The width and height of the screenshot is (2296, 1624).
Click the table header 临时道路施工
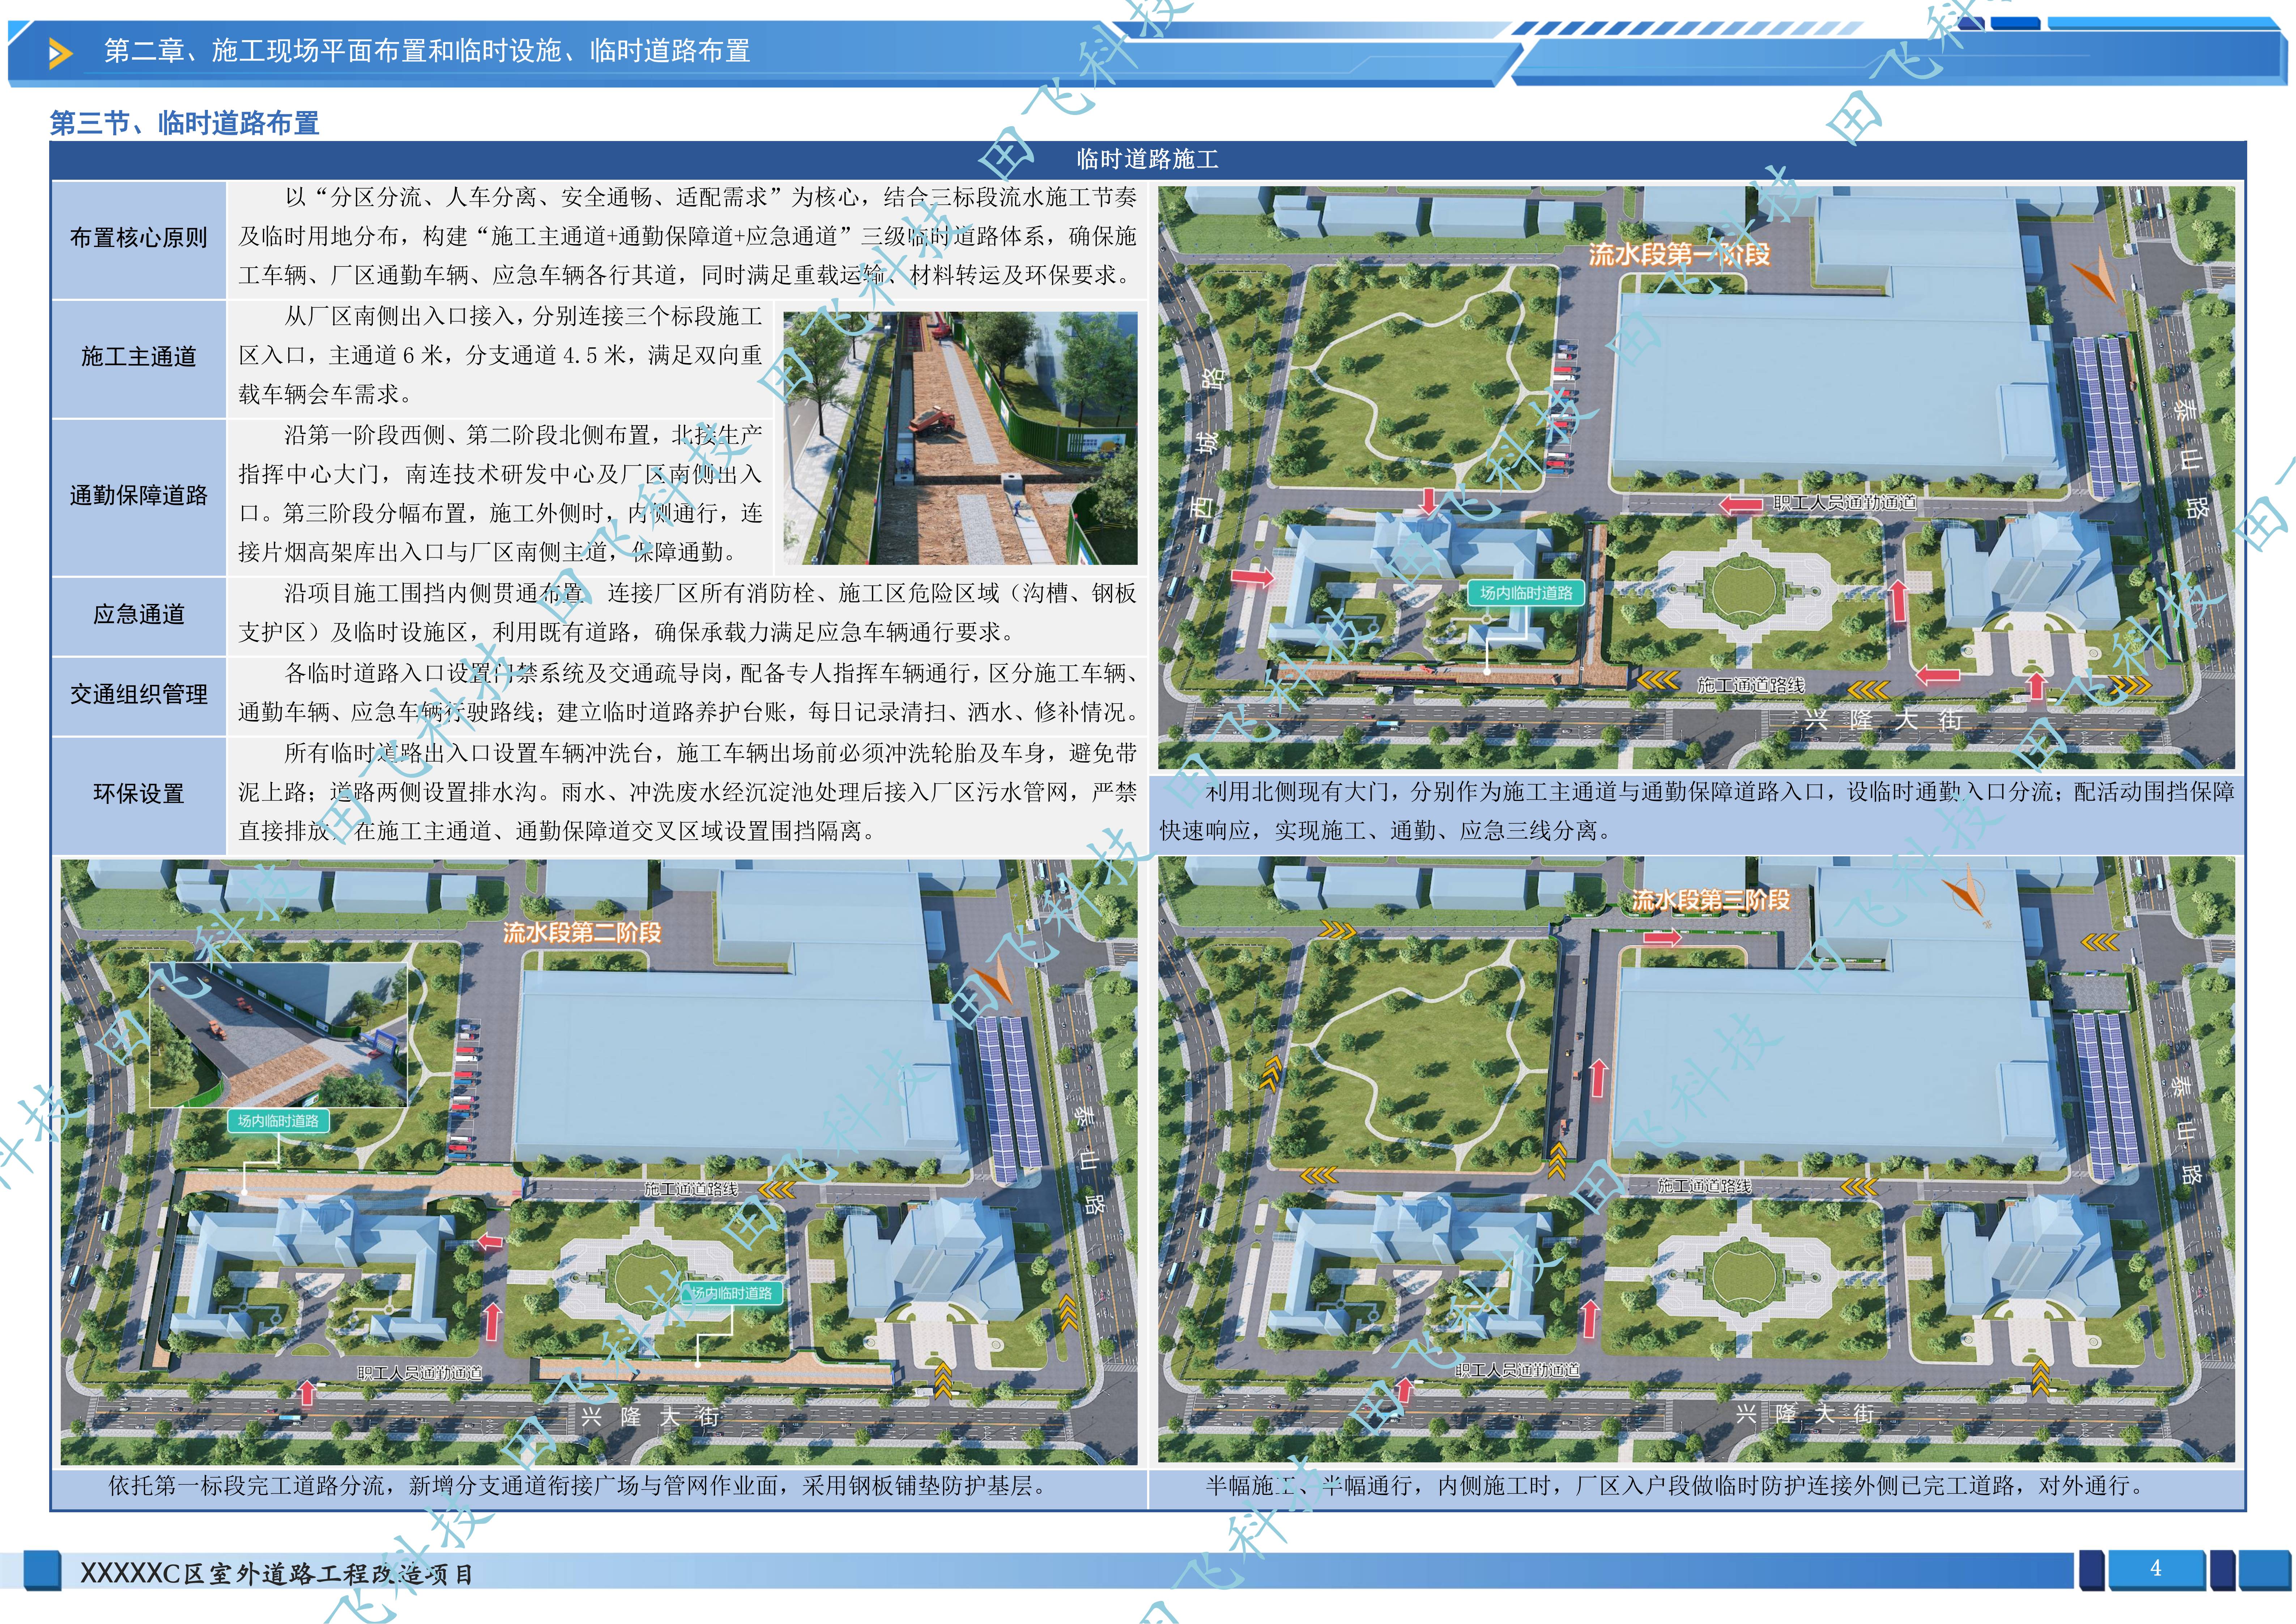click(x=1147, y=159)
